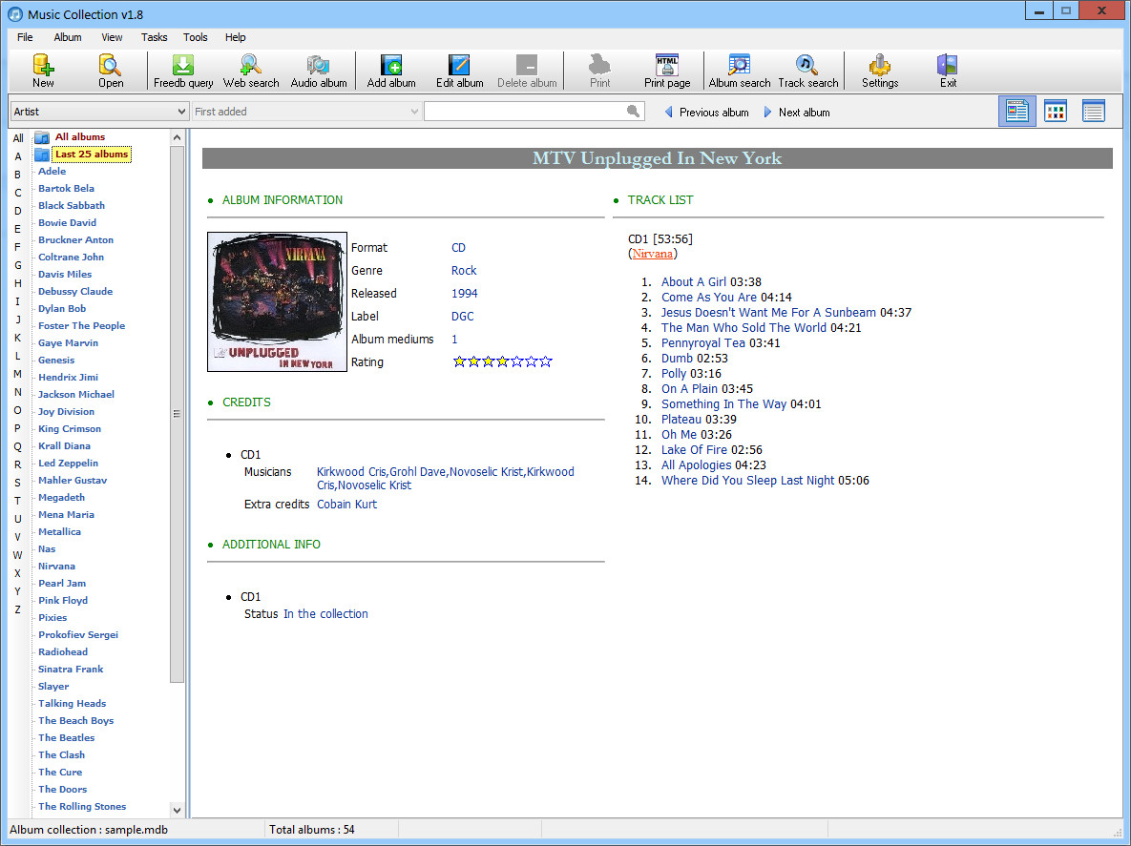Click the New collection toolbar icon

[x=43, y=71]
